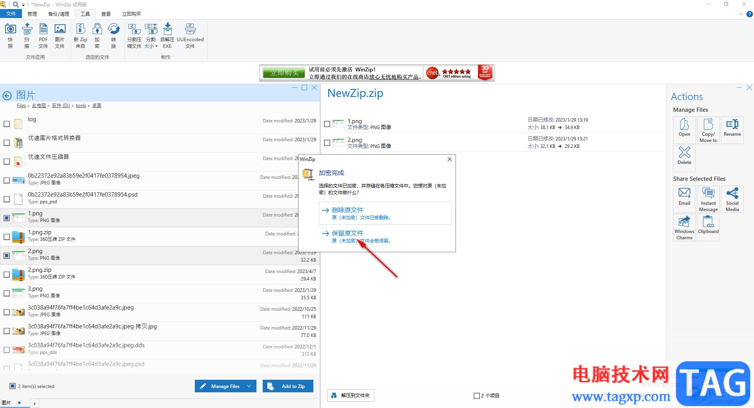This screenshot has width=754, height=408.
Task: Click Copy/Move to action icon
Action: [708, 130]
